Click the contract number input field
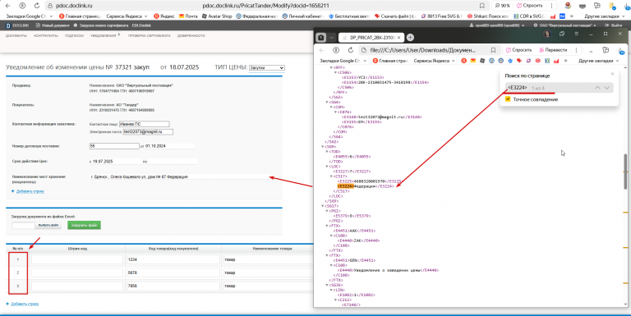The height and width of the screenshot is (316, 631). click(114, 146)
